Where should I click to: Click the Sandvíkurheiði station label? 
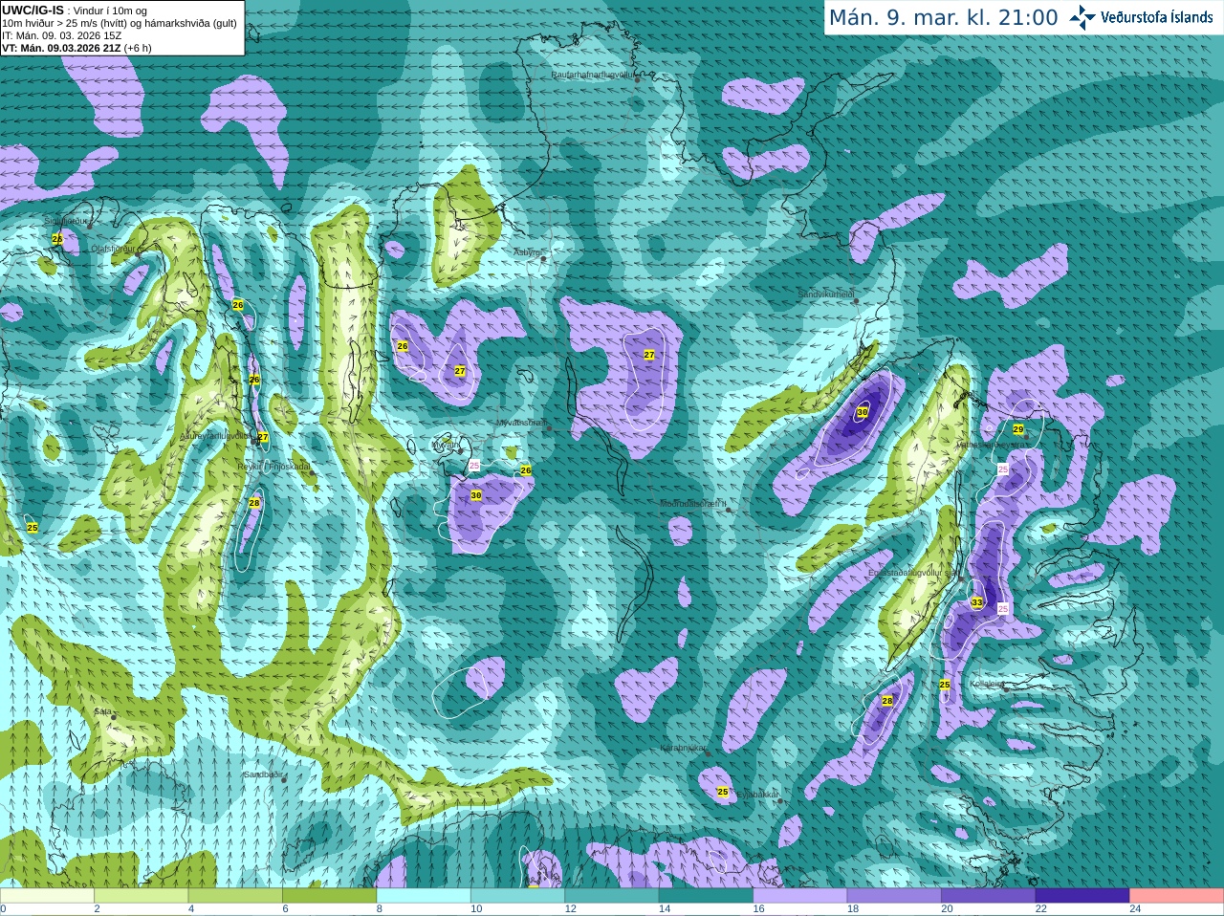826,295
